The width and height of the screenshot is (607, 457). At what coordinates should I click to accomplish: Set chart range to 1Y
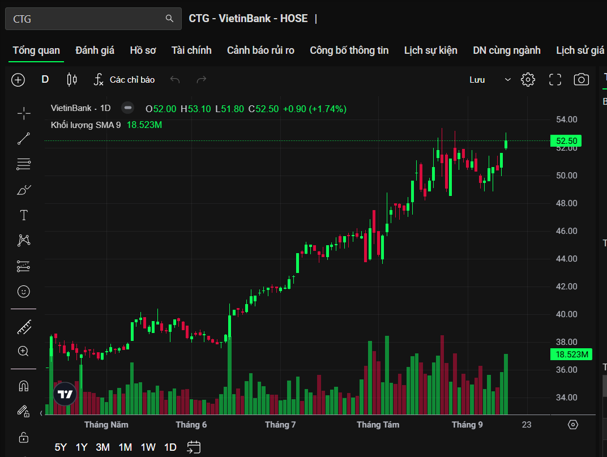coord(82,447)
